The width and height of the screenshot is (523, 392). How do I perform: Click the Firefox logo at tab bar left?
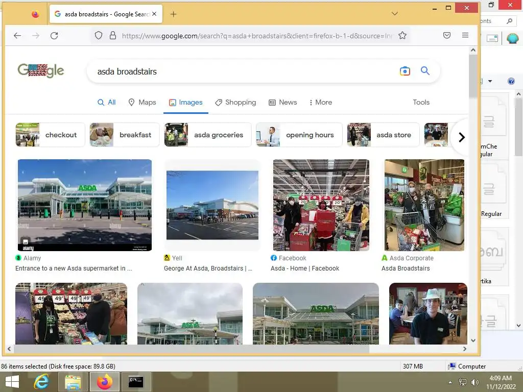pos(35,14)
